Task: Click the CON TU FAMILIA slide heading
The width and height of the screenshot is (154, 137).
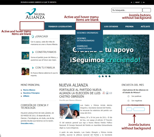Action: (45, 68)
